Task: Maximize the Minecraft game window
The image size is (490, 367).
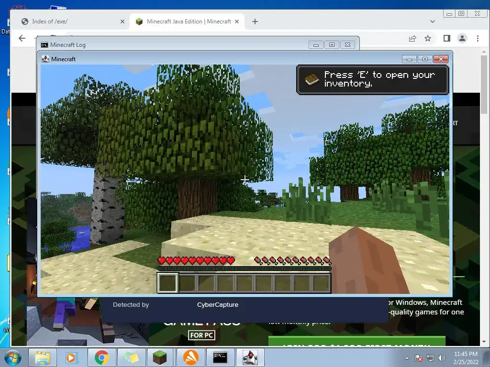Action: [425, 59]
